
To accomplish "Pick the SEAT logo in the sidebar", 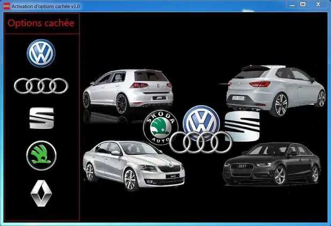I will (x=42, y=118).
